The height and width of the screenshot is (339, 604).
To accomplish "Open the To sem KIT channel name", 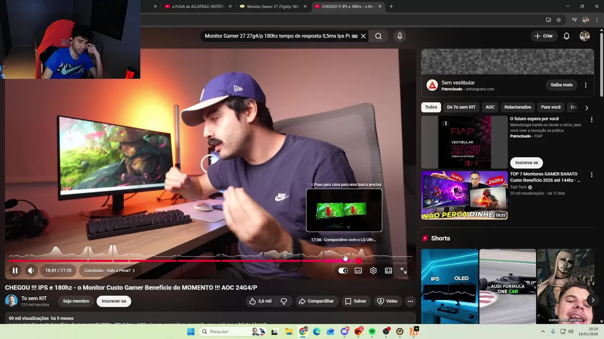I will pos(34,299).
